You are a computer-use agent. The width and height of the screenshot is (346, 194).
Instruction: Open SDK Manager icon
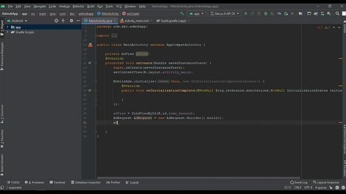tap(329, 13)
